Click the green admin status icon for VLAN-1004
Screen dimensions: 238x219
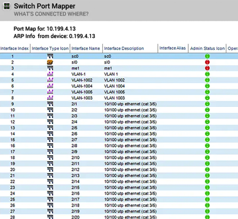coord(207,86)
